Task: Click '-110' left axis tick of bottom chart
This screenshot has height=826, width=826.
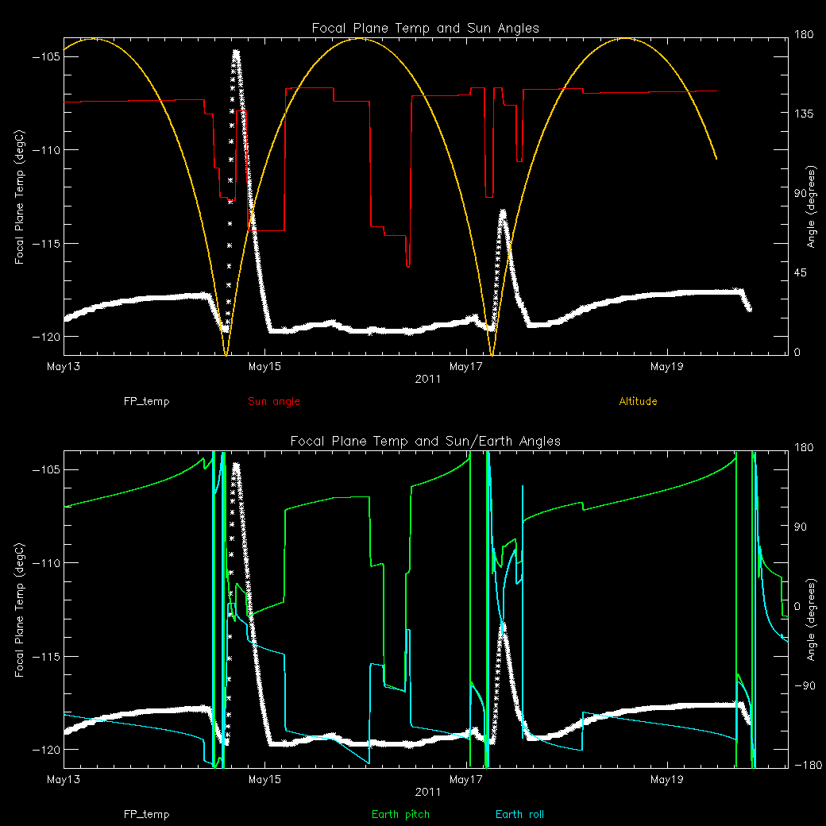Action: (x=46, y=563)
